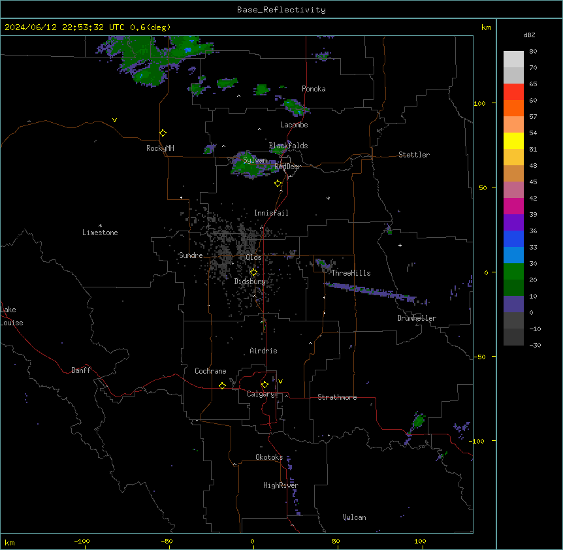
Task: Click the ThreeHills label
Action: [351, 273]
